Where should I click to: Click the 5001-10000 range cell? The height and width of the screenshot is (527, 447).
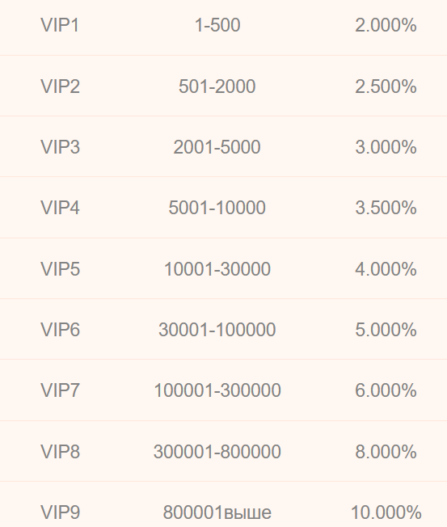coord(217,208)
